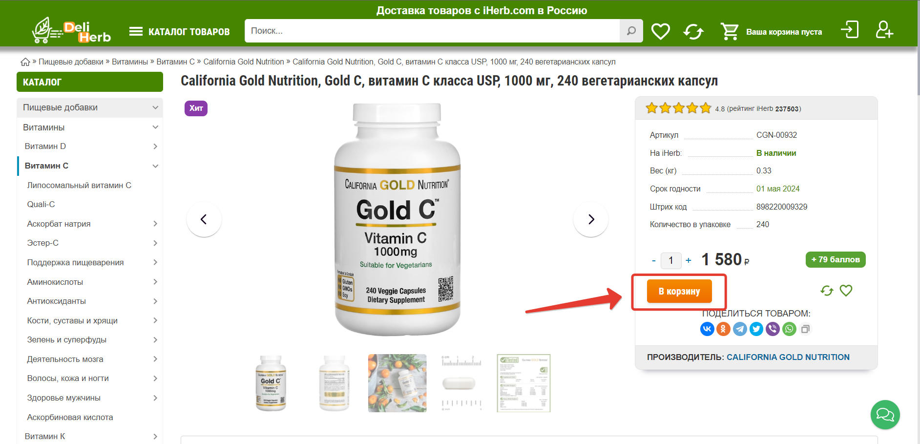Click the В корзину button
Screen dimensions: 920x444
pyautogui.click(x=679, y=291)
